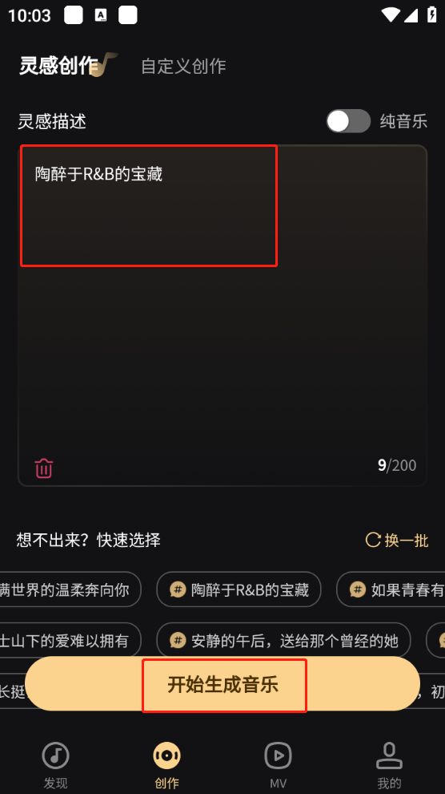Focus the 灵感描述 text input area

222,315
